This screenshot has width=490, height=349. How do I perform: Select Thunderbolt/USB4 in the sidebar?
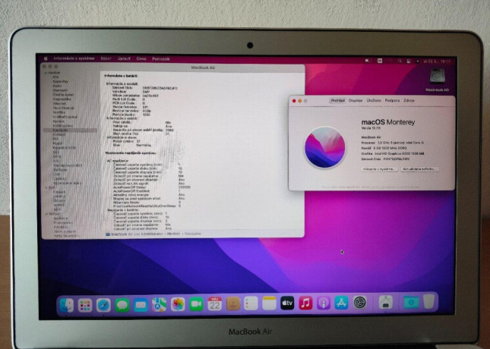68,165
